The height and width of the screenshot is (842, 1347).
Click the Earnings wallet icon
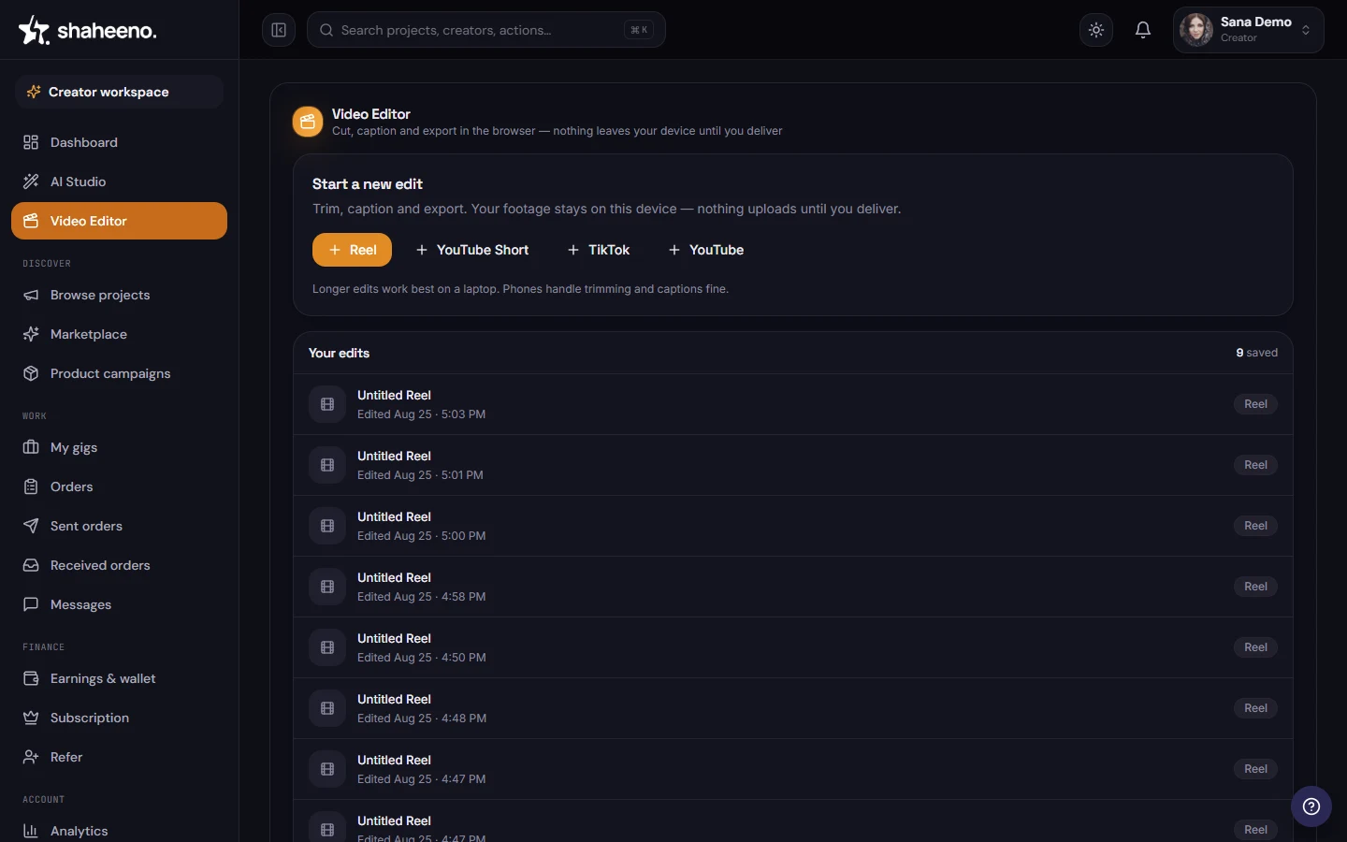(31, 678)
